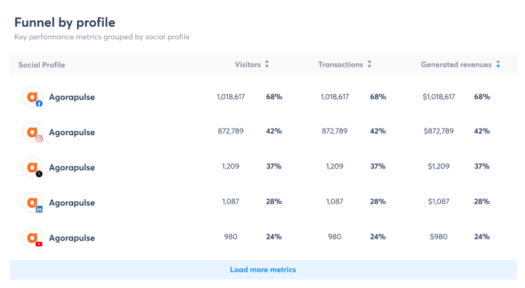
Task: Click the Agorapulse Instagram profile avatar
Action: click(32, 133)
